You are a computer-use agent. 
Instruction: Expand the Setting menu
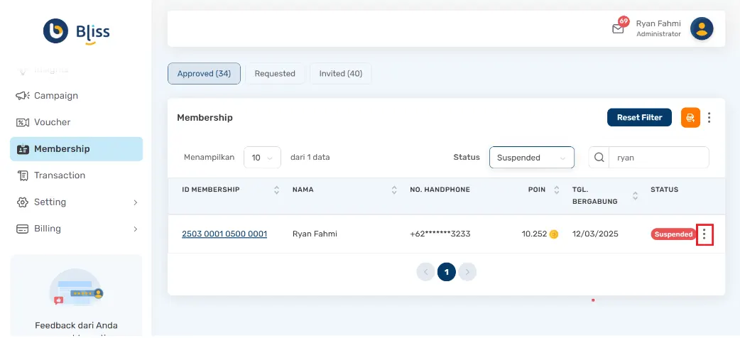point(76,202)
